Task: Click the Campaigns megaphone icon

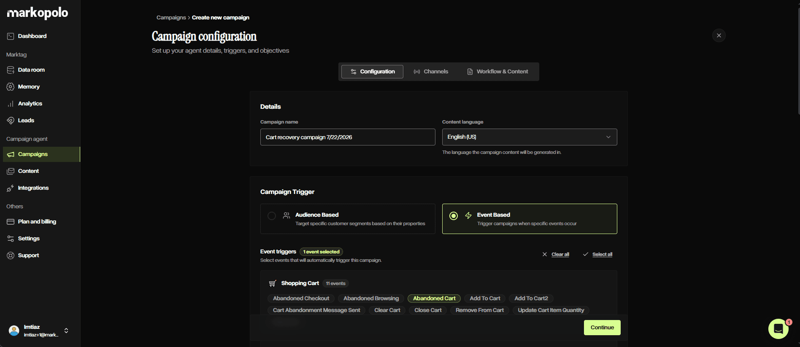Action: [x=11, y=154]
